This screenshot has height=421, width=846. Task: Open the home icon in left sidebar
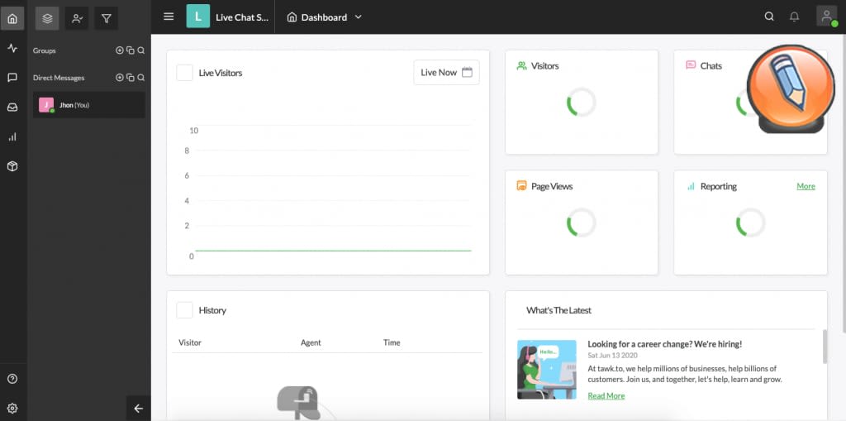(x=12, y=18)
